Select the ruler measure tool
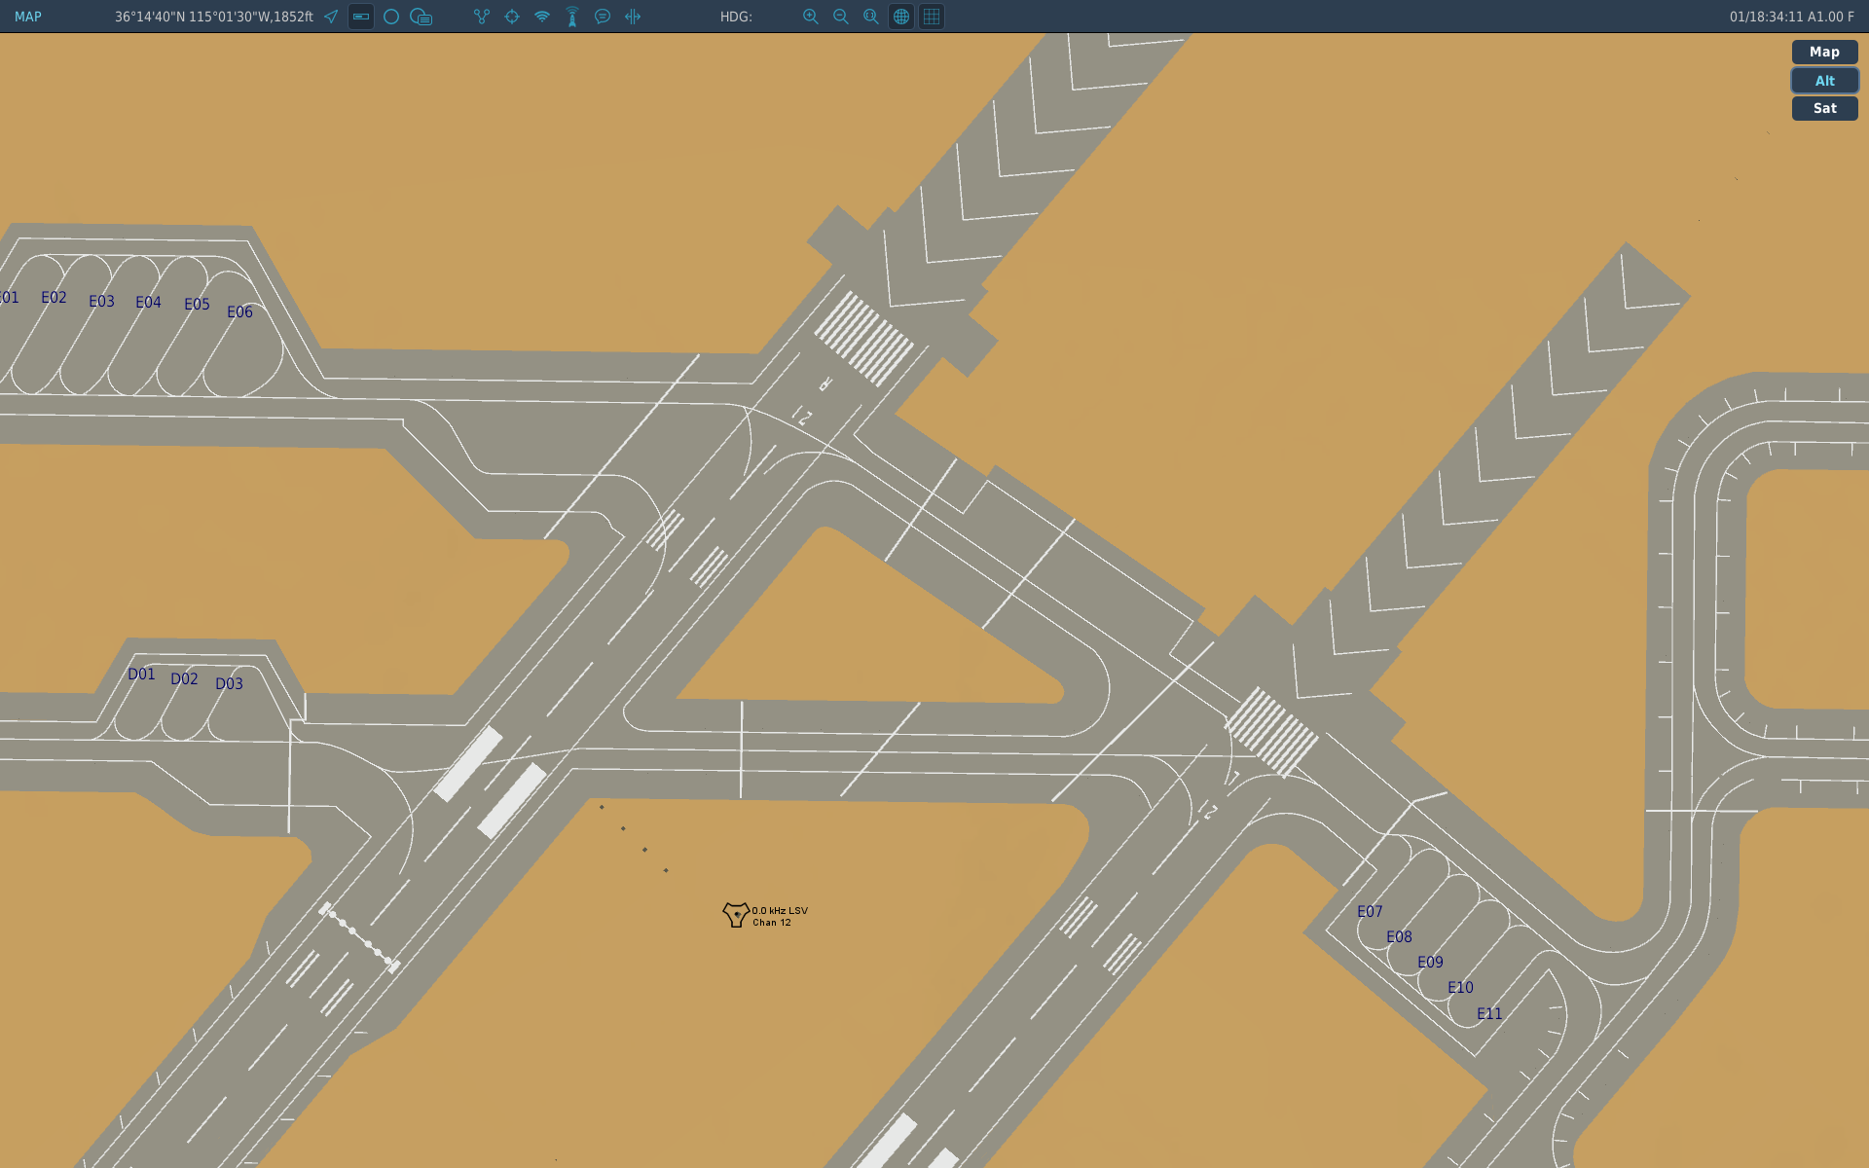The image size is (1869, 1168). [x=361, y=17]
